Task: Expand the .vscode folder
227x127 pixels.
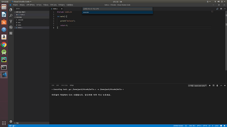Action: coord(32,20)
